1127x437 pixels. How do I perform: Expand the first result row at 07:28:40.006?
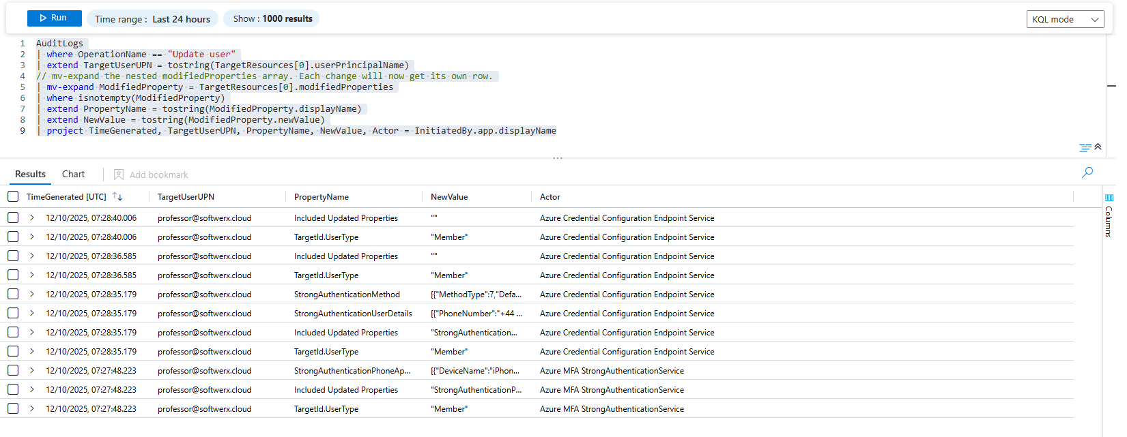(31, 217)
